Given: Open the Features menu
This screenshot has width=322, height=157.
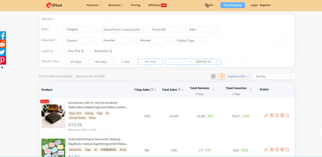Looking at the screenshot, I should [94, 5].
